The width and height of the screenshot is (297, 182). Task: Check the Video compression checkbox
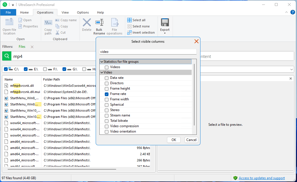pyautogui.click(x=106, y=126)
